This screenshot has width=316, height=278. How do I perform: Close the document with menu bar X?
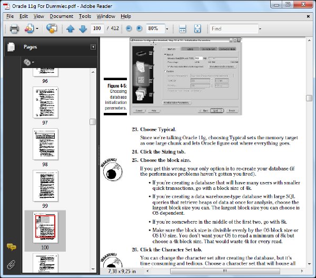(308, 16)
